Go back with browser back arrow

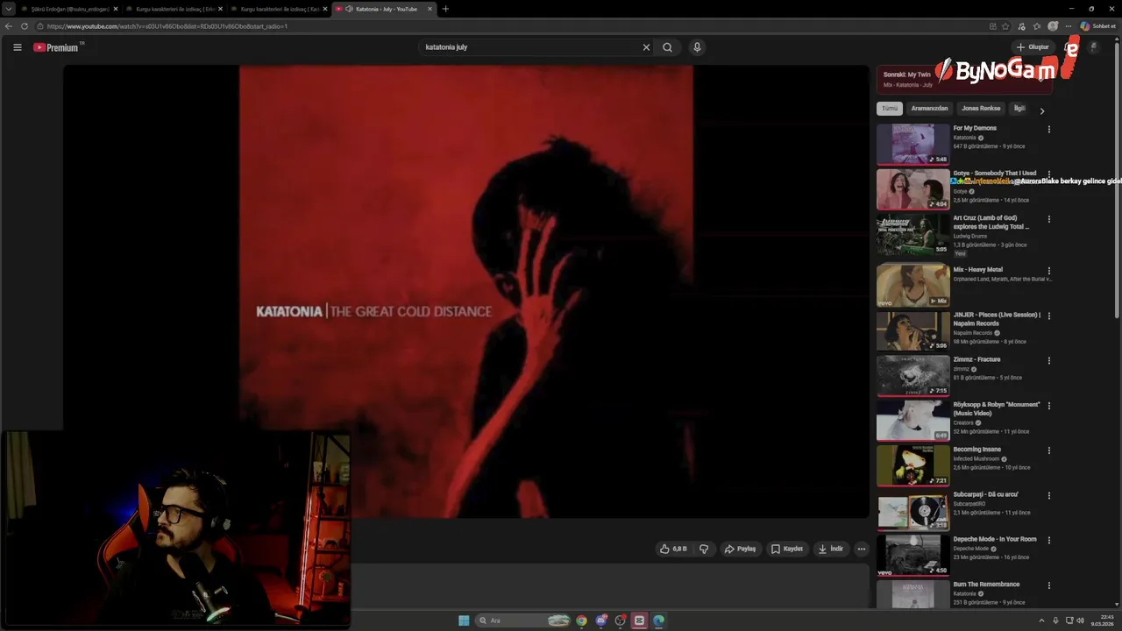9,26
